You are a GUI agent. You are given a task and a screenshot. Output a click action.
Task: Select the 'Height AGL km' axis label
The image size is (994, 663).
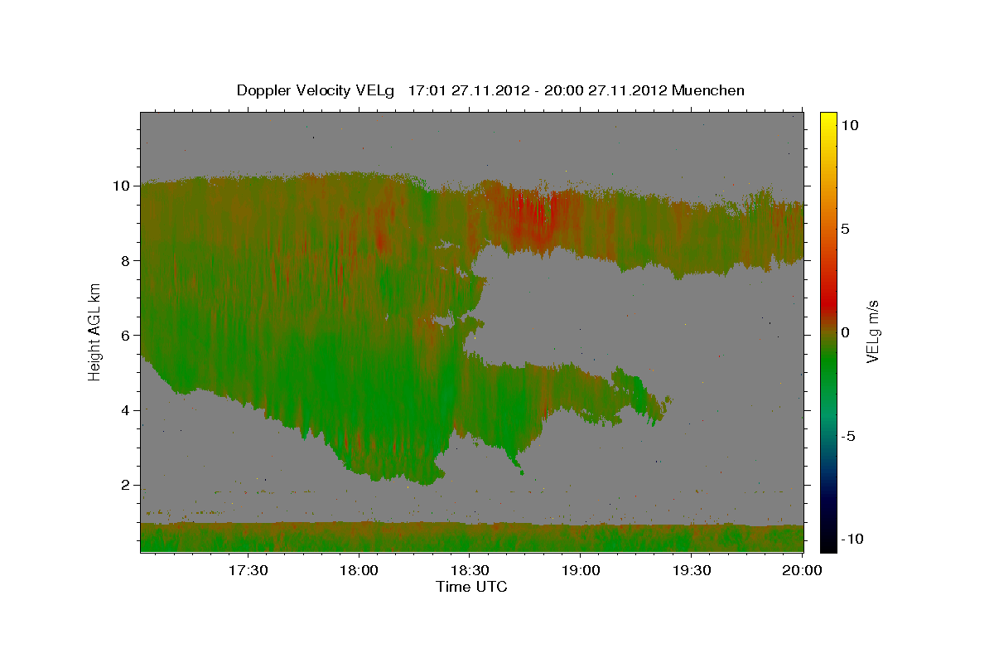tap(95, 331)
